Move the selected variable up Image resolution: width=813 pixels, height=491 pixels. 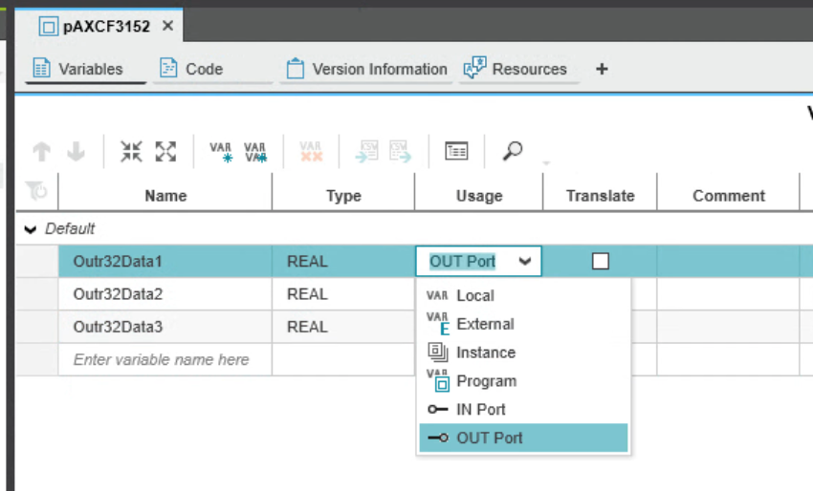tap(41, 152)
